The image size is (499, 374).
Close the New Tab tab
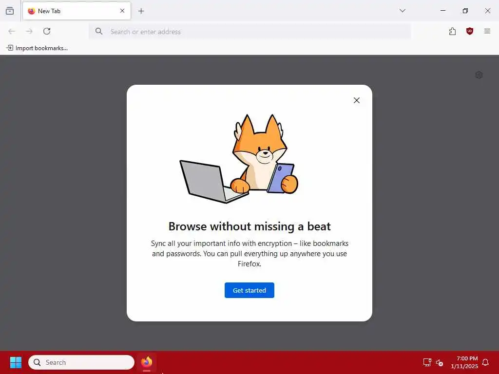coord(122,11)
